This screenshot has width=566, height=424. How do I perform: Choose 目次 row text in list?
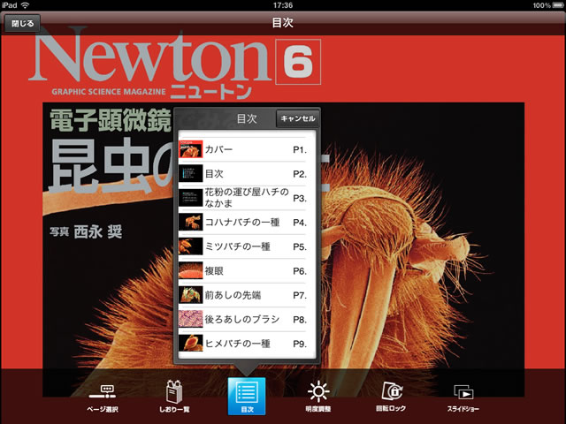pyautogui.click(x=214, y=174)
